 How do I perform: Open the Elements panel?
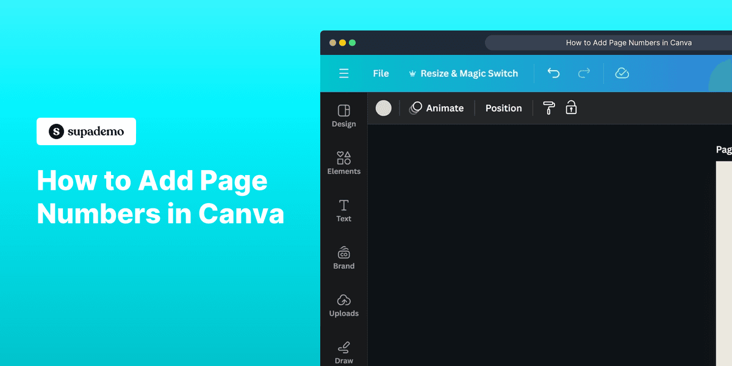click(343, 163)
